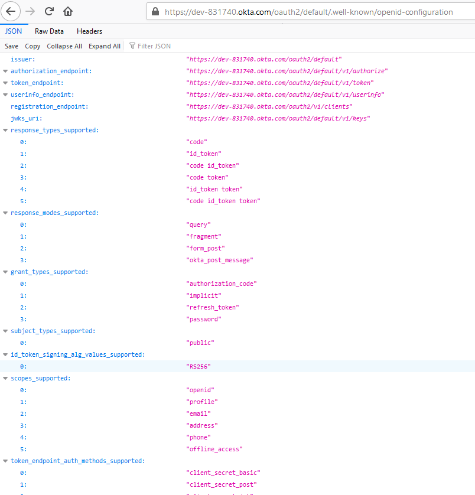Collapse the scopes_supported array
Screen dimensions: 475x495
click(x=5, y=378)
